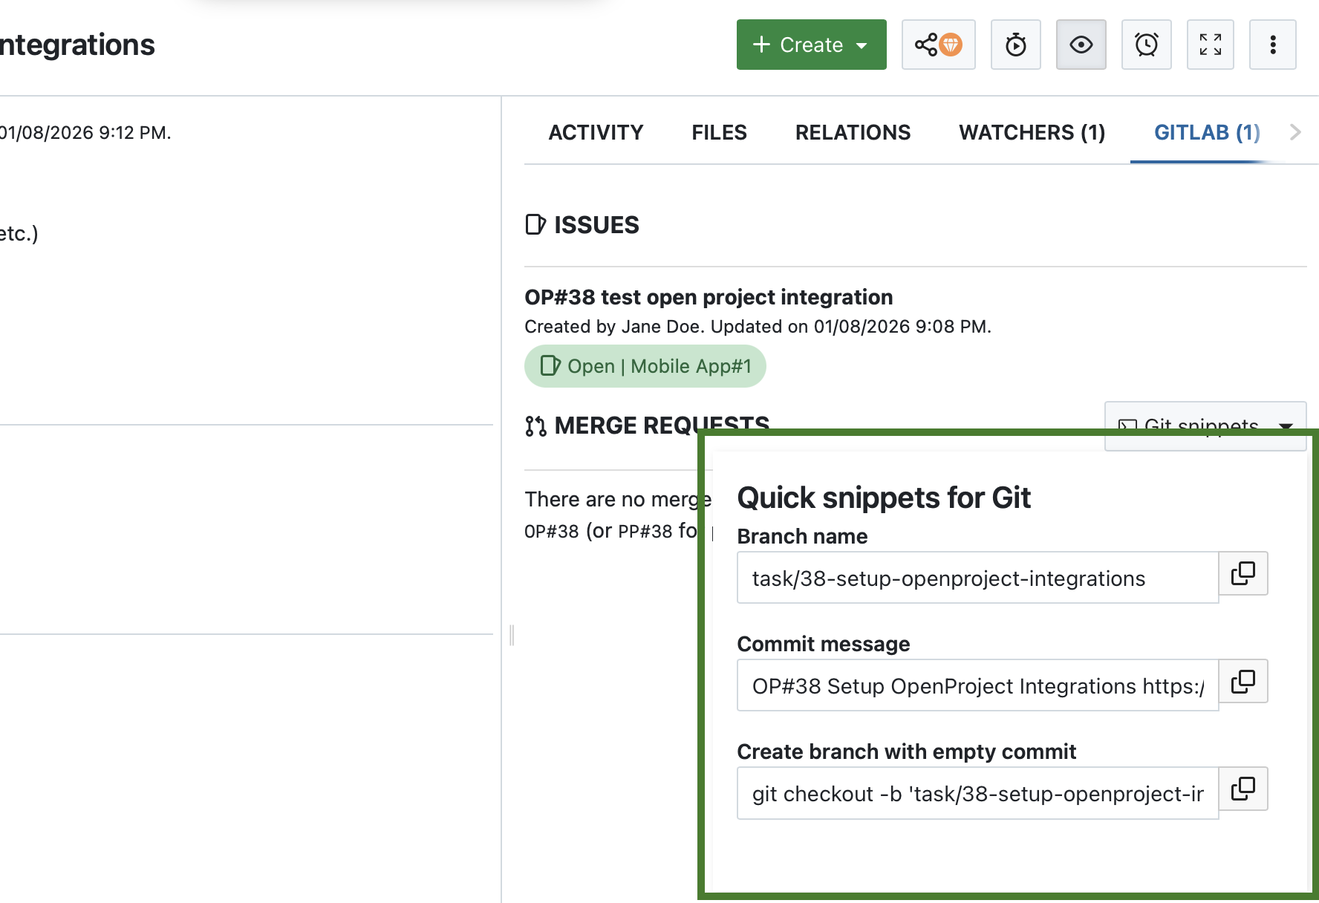Click the Branch name input field
Viewport: 1319px width, 903px height.
tap(977, 578)
